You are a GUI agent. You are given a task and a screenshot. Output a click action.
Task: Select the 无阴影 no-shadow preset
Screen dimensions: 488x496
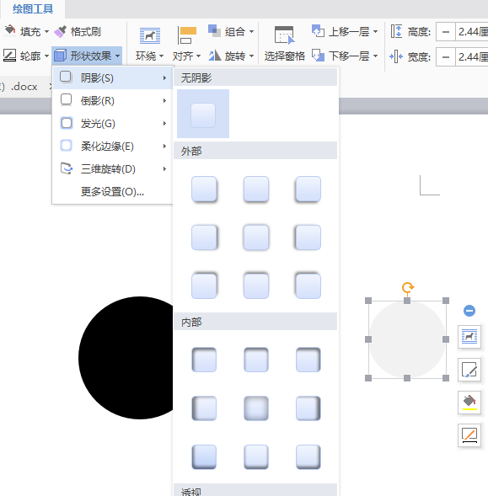203,114
